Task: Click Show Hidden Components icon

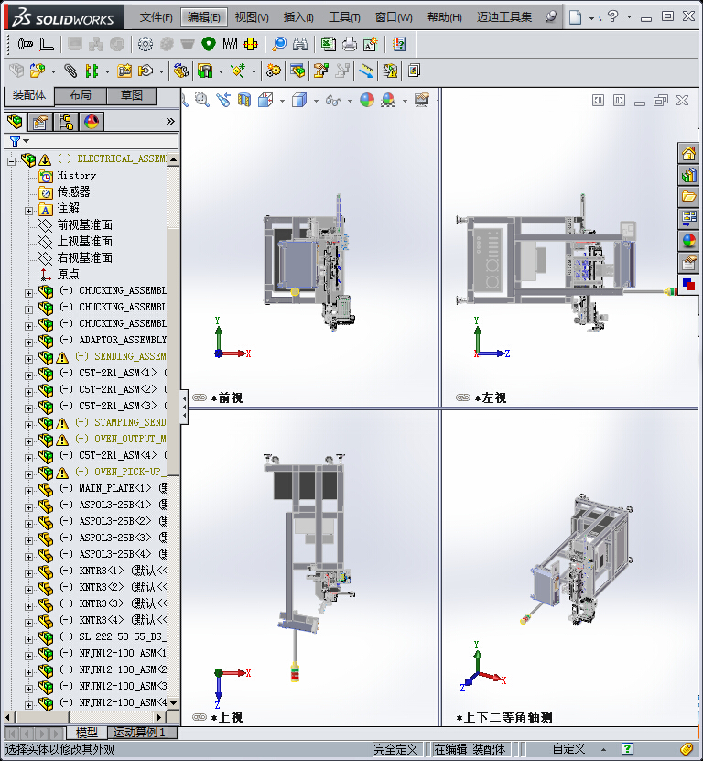Action: (181, 71)
